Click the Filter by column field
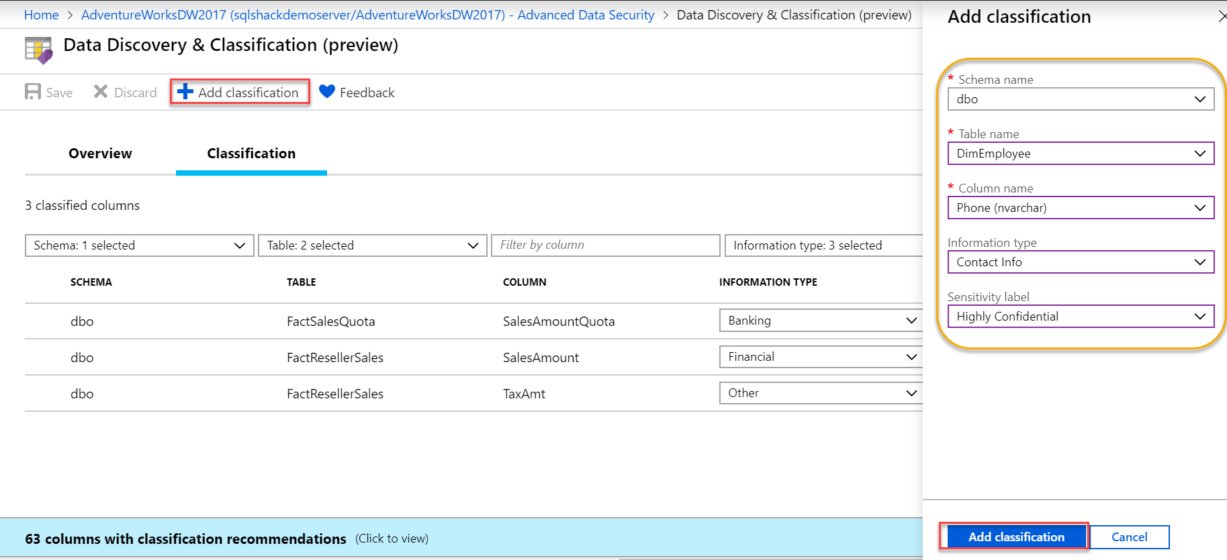This screenshot has height=560, width=1227. coord(605,245)
